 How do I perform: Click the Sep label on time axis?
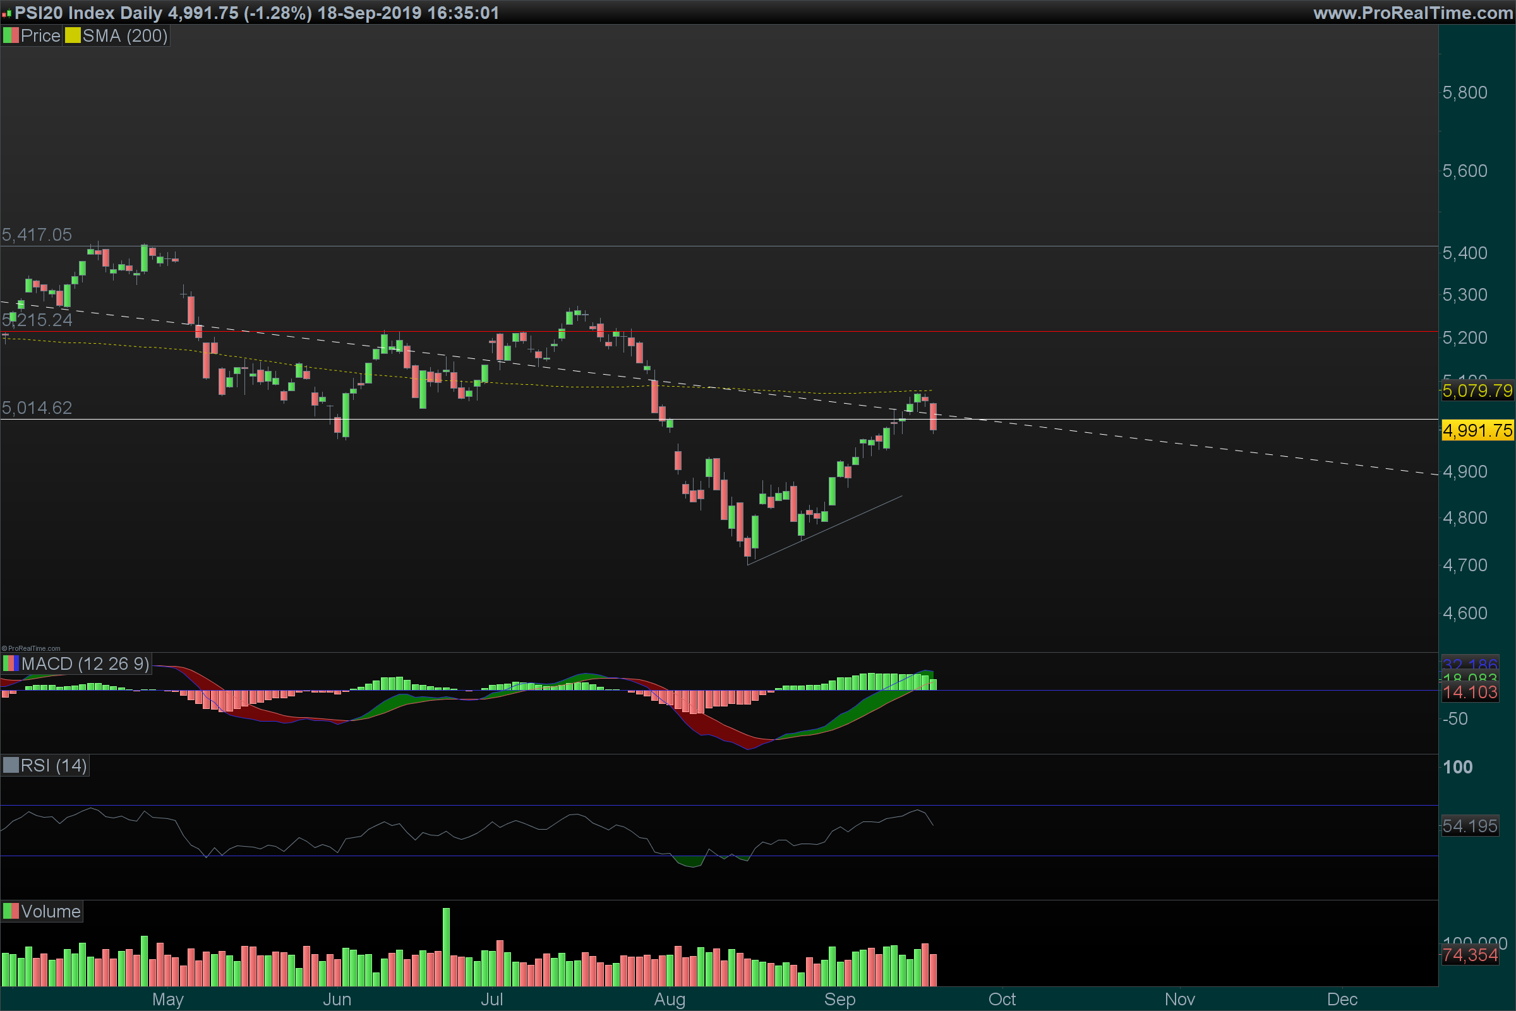(x=840, y=1000)
